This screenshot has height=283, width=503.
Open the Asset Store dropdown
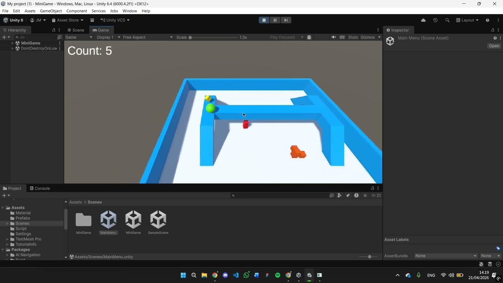68,20
